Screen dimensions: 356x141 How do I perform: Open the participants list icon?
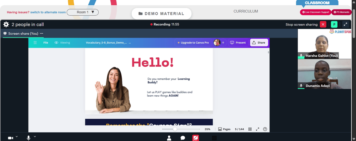pos(169,138)
